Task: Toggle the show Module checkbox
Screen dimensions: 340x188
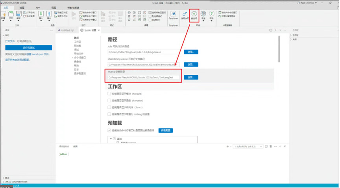Action: (x=109, y=93)
